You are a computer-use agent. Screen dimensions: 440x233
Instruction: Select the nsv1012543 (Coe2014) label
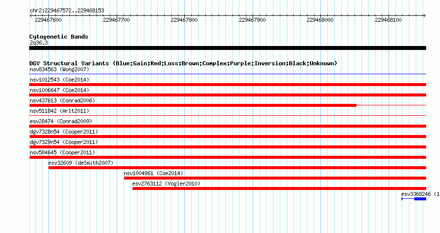pyautogui.click(x=59, y=80)
